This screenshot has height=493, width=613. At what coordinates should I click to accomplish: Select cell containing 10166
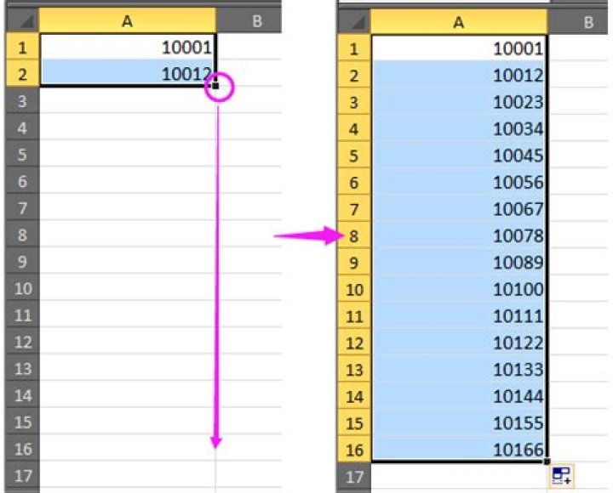(x=459, y=450)
